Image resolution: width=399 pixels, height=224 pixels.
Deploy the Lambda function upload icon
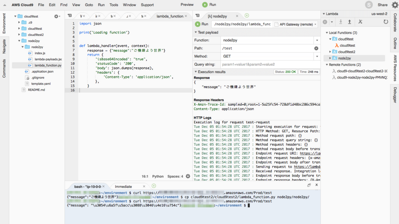350,22
